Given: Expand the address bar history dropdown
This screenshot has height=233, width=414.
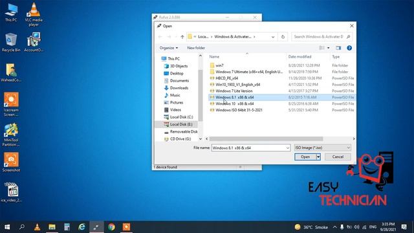Looking at the screenshot, I should (273, 37).
